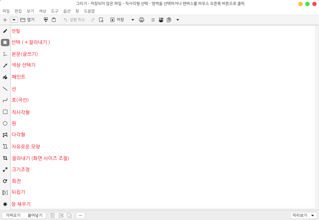Screen dimensions: 319x220
Task: Select the paint bucket (페인트) tool
Action: (x=5, y=77)
